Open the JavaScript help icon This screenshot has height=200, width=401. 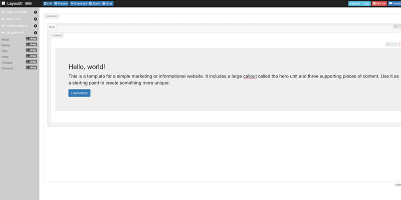(x=36, y=33)
